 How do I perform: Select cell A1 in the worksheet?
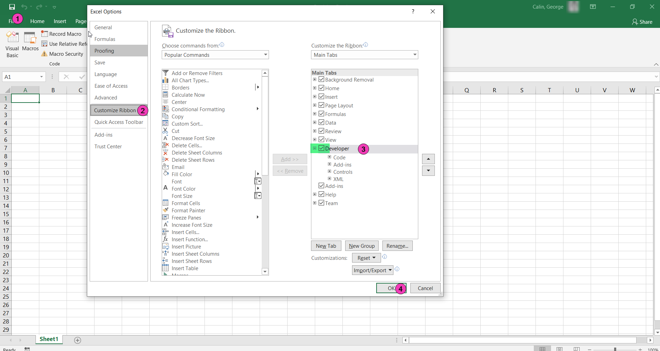[25, 98]
